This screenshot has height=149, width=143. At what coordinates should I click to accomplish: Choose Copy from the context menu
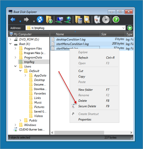point(82,76)
